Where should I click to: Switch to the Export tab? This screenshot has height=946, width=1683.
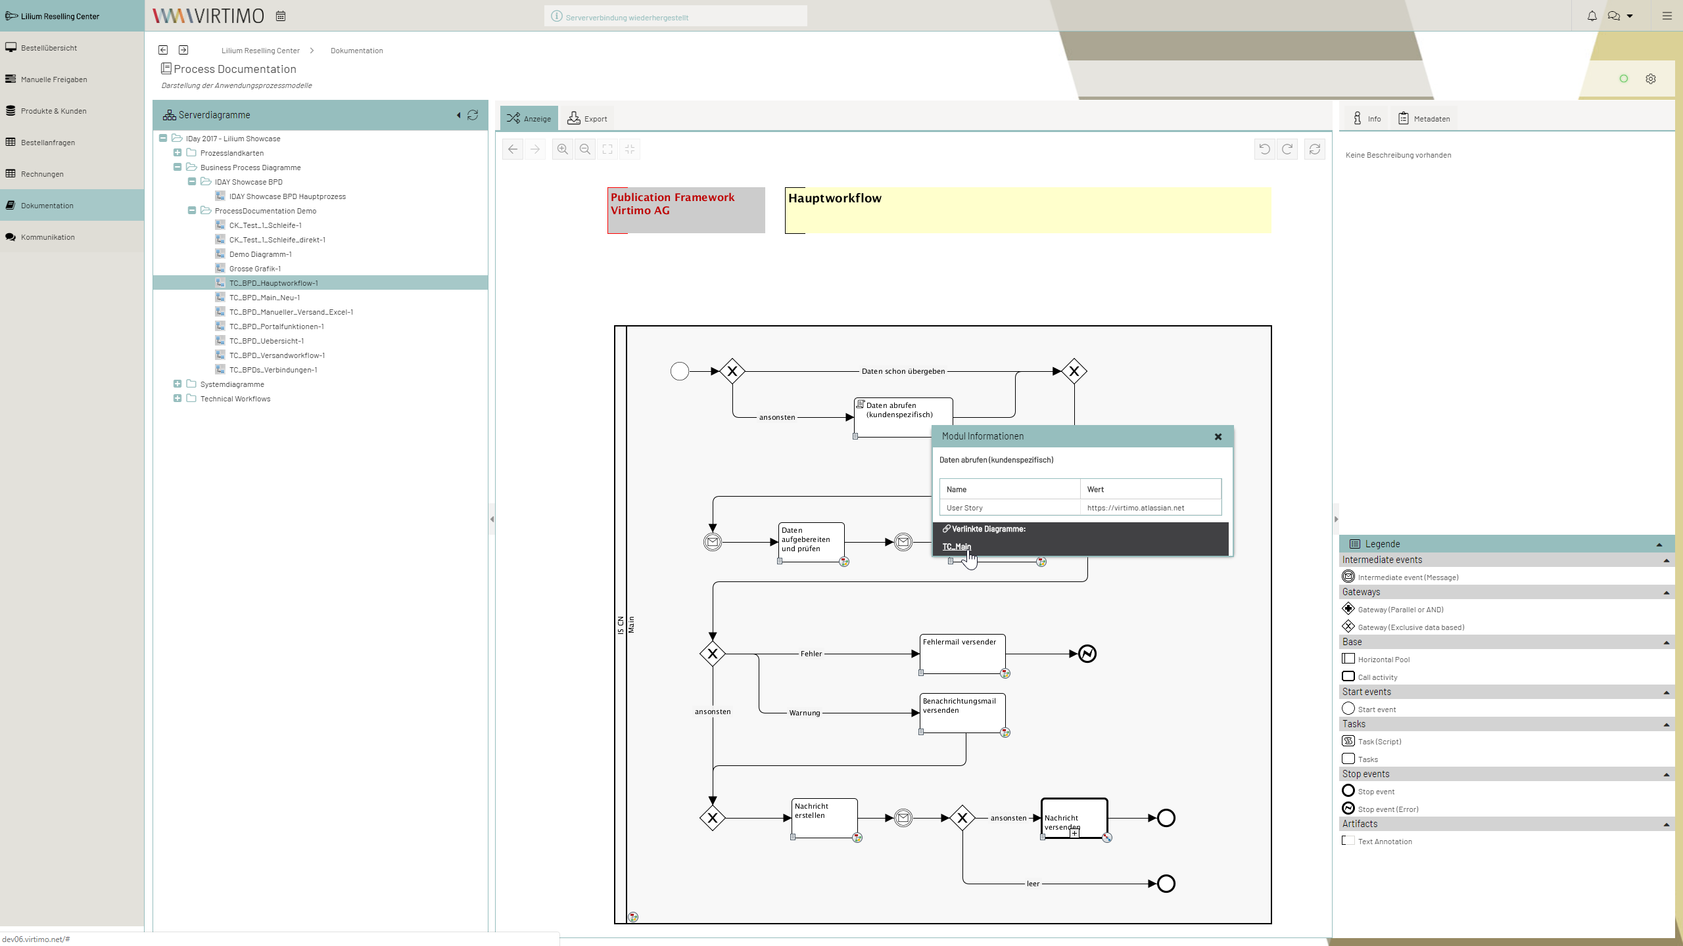point(588,119)
